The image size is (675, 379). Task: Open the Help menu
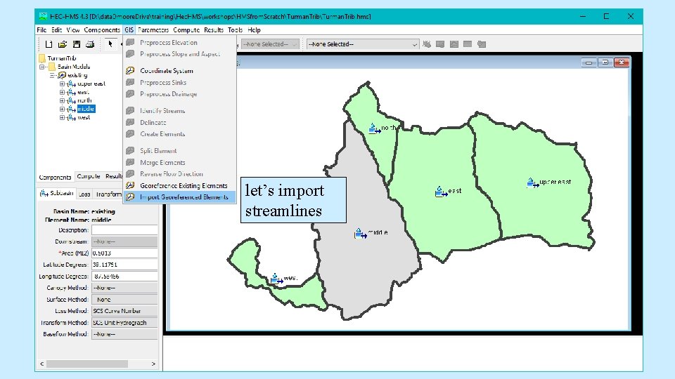pos(254,30)
